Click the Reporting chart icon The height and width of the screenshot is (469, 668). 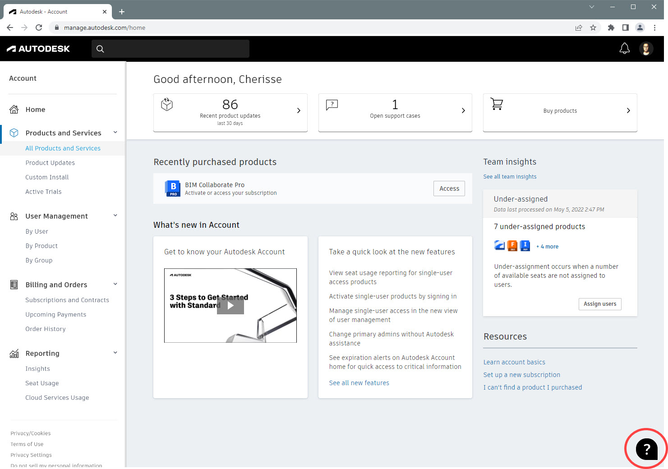click(14, 353)
